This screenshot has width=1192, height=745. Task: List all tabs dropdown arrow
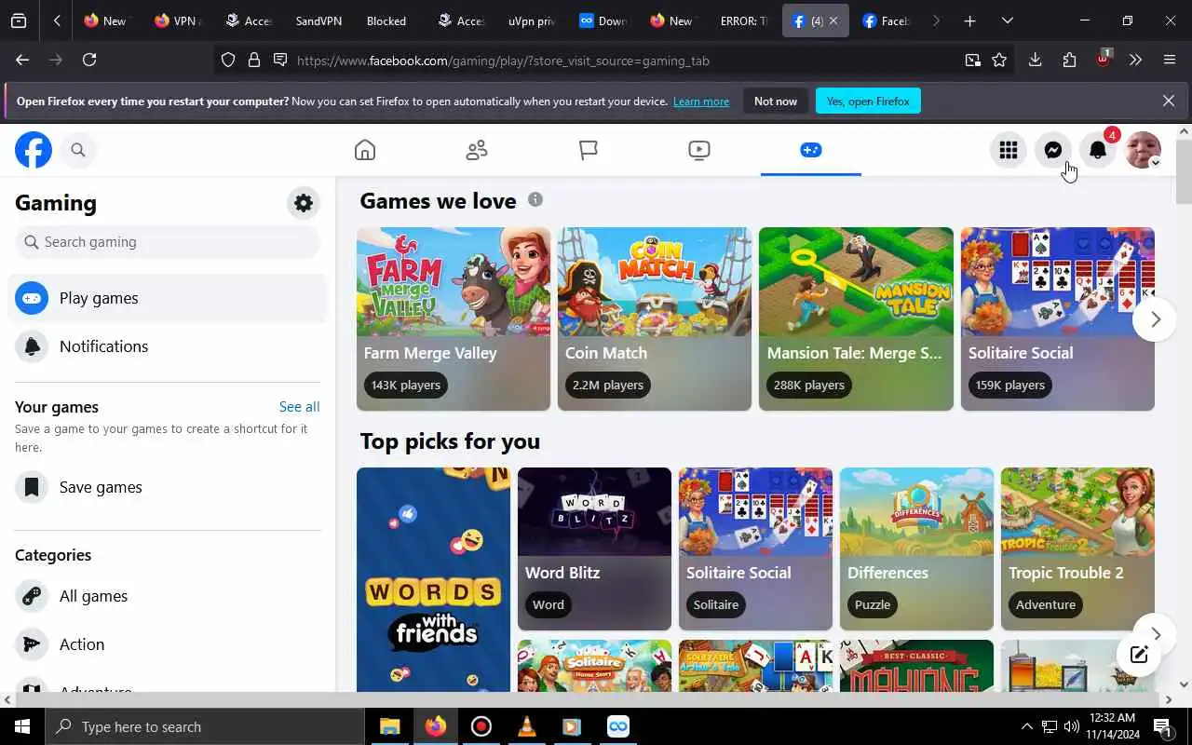pos(1007,20)
